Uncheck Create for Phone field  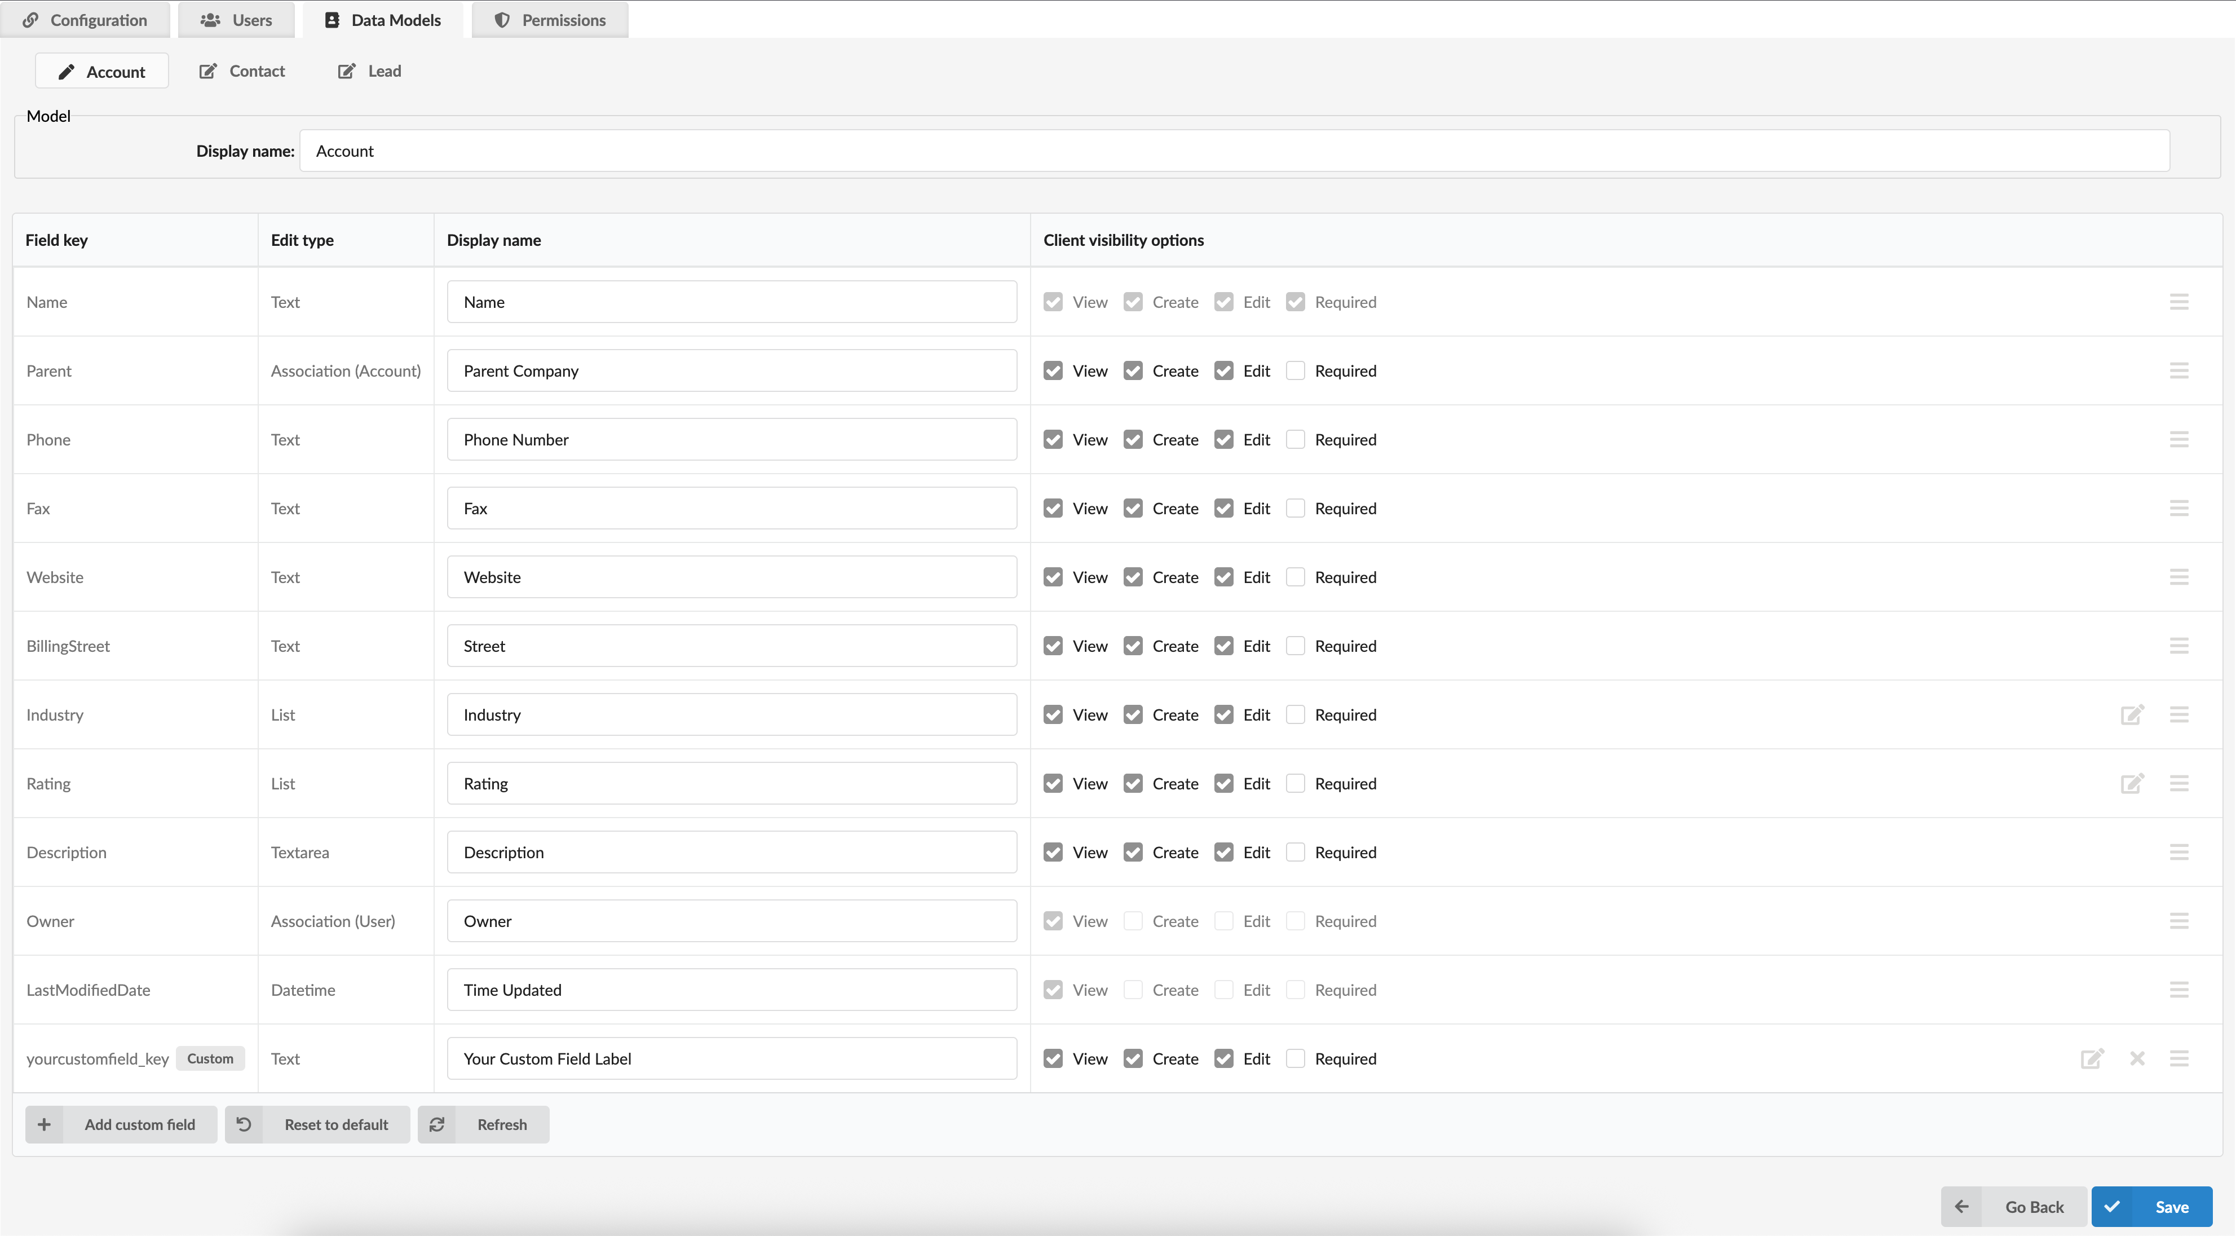coord(1133,439)
